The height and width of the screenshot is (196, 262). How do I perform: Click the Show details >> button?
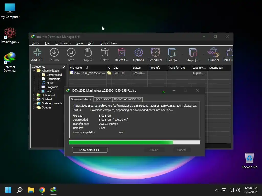tap(90, 150)
